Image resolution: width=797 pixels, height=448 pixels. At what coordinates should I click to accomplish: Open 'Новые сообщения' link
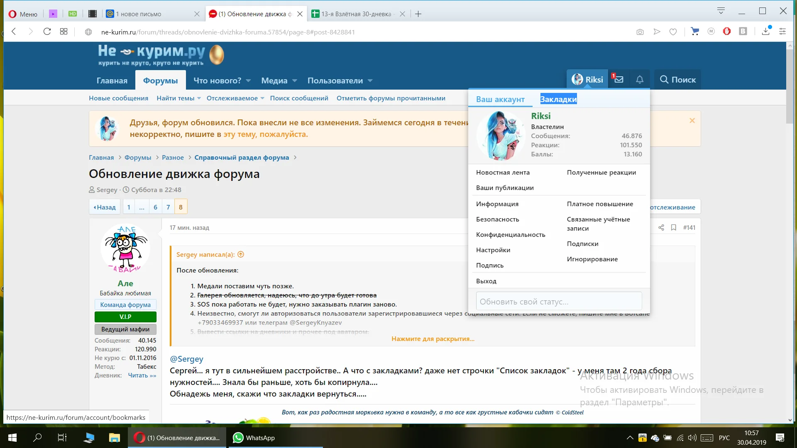click(x=118, y=98)
